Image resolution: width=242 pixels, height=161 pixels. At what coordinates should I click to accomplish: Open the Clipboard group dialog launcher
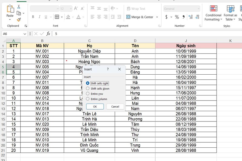click(x=26, y=26)
